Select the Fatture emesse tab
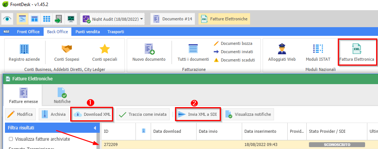Viewport: 378px width, 149px height. click(24, 95)
